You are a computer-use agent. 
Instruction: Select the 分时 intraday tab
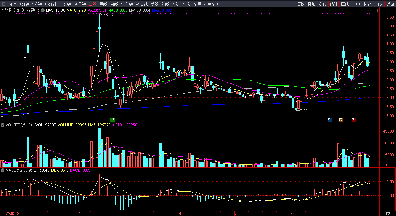(x=12, y=4)
